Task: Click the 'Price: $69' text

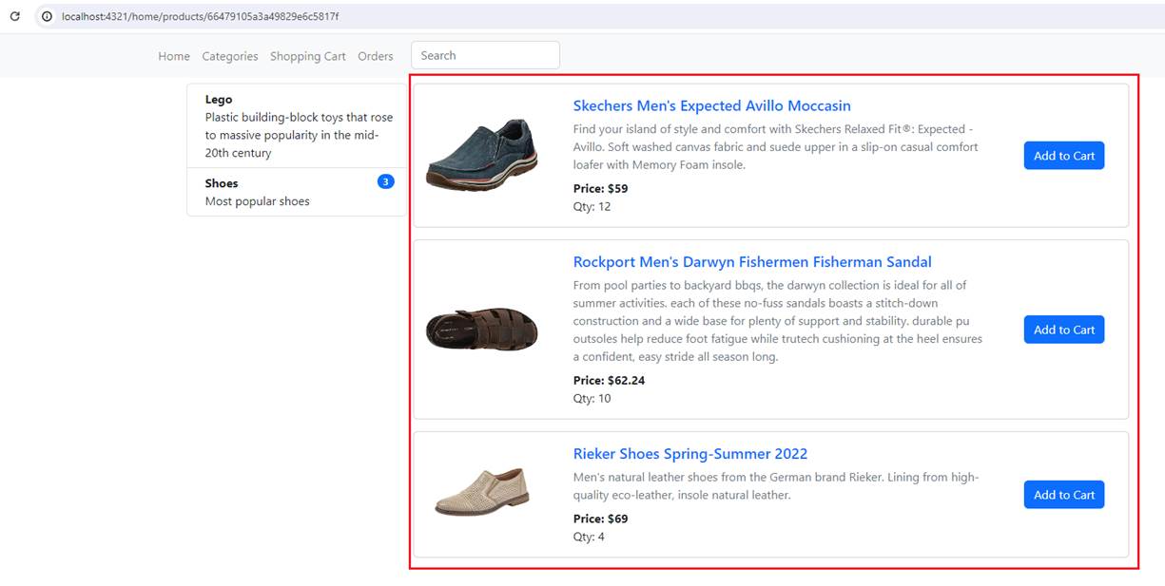Action: 600,519
